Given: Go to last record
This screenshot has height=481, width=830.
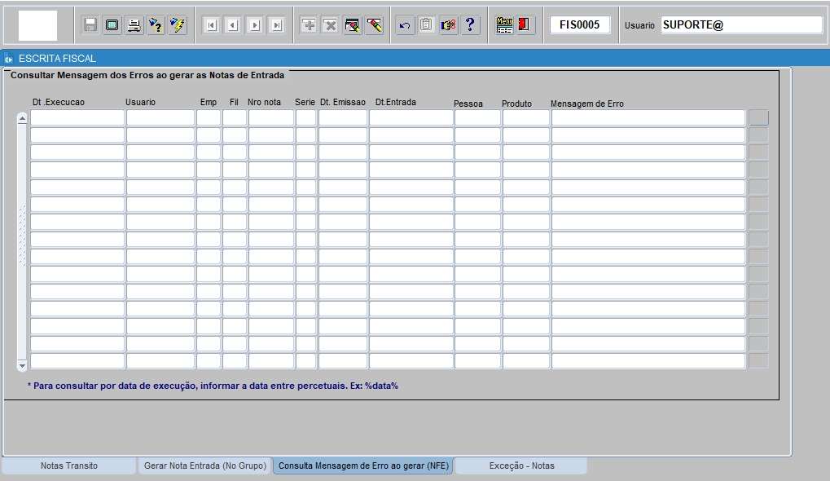Looking at the screenshot, I should tap(277, 25).
